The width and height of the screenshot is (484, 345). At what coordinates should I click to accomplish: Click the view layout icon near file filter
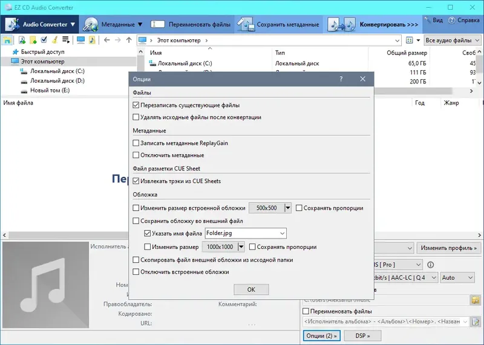point(410,40)
